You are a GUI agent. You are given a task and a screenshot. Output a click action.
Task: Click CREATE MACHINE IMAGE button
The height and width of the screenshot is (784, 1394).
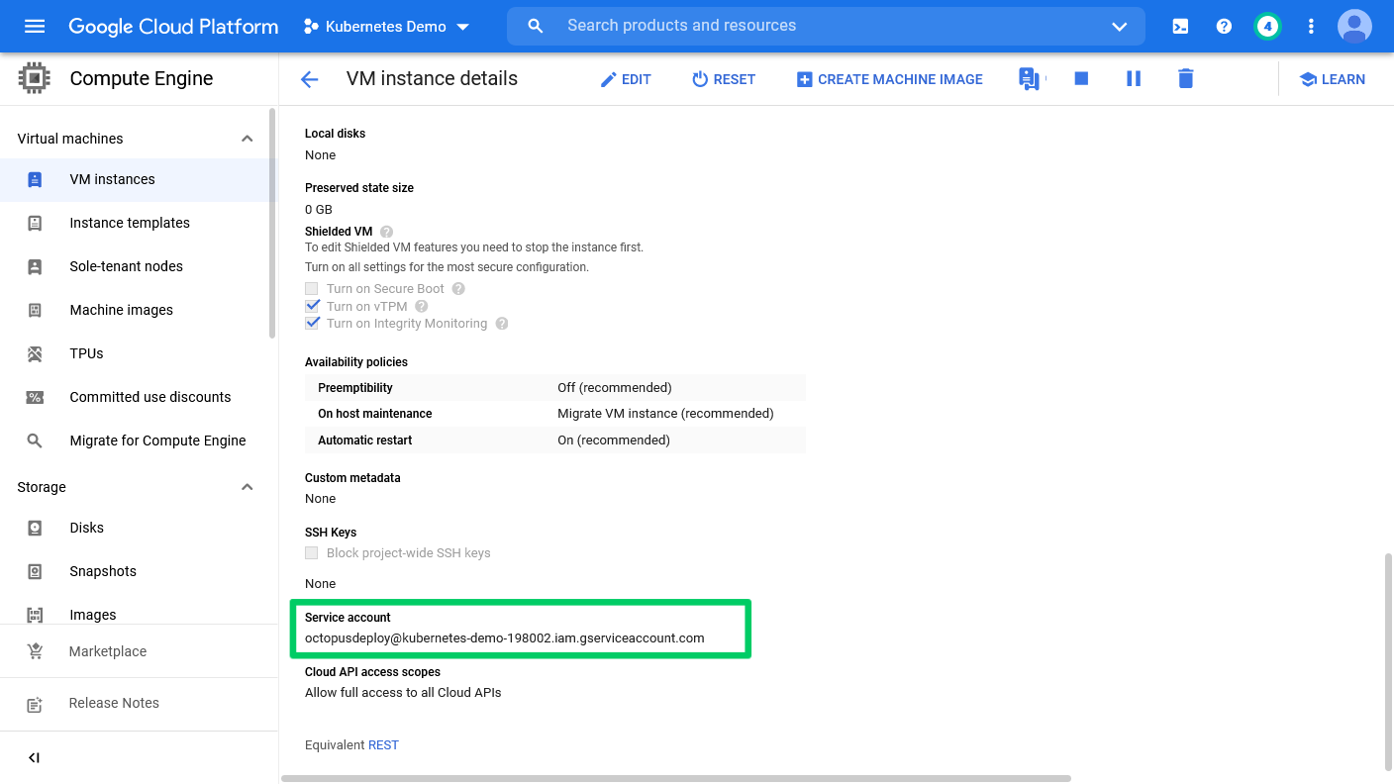click(x=890, y=79)
